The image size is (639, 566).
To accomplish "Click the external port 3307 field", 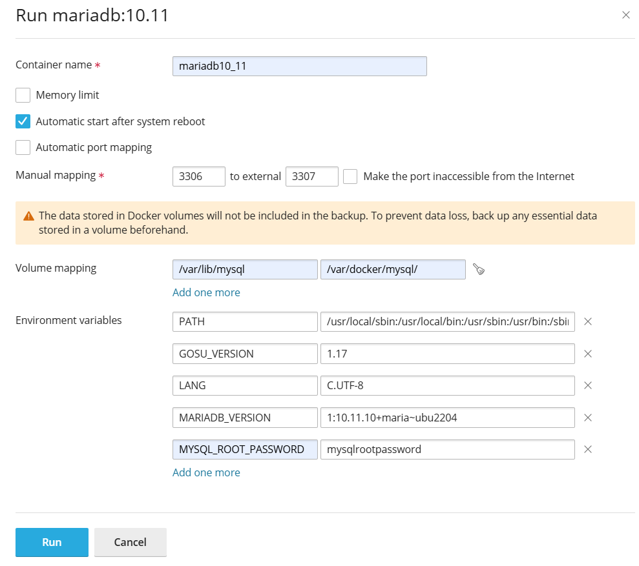I will point(311,176).
